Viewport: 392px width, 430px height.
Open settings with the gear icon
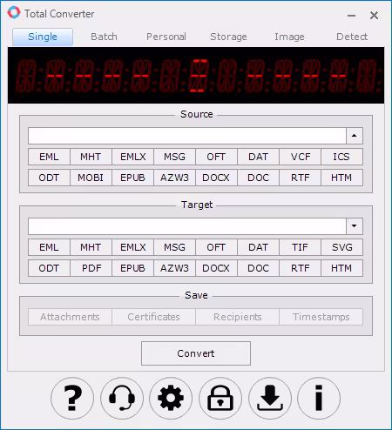click(171, 398)
